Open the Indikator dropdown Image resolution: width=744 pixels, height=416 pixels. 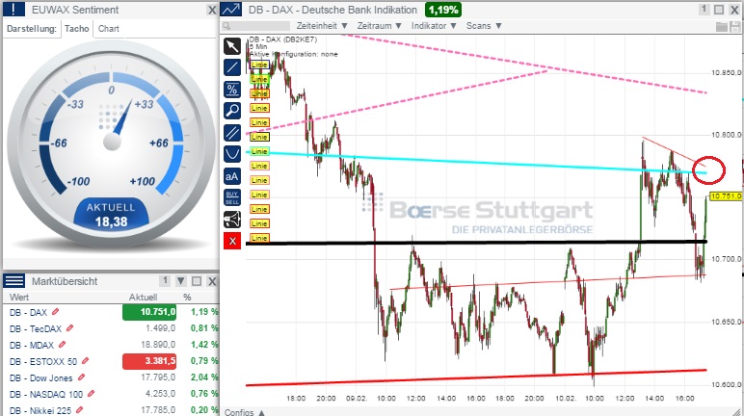(x=434, y=26)
